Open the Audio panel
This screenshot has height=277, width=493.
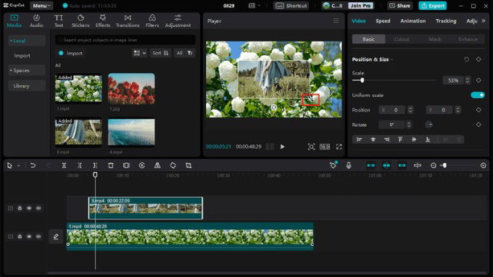(36, 21)
